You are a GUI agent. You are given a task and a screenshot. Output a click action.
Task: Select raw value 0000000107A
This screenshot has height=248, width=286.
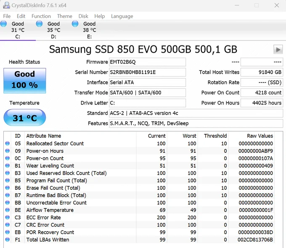pyautogui.click(x=256, y=158)
